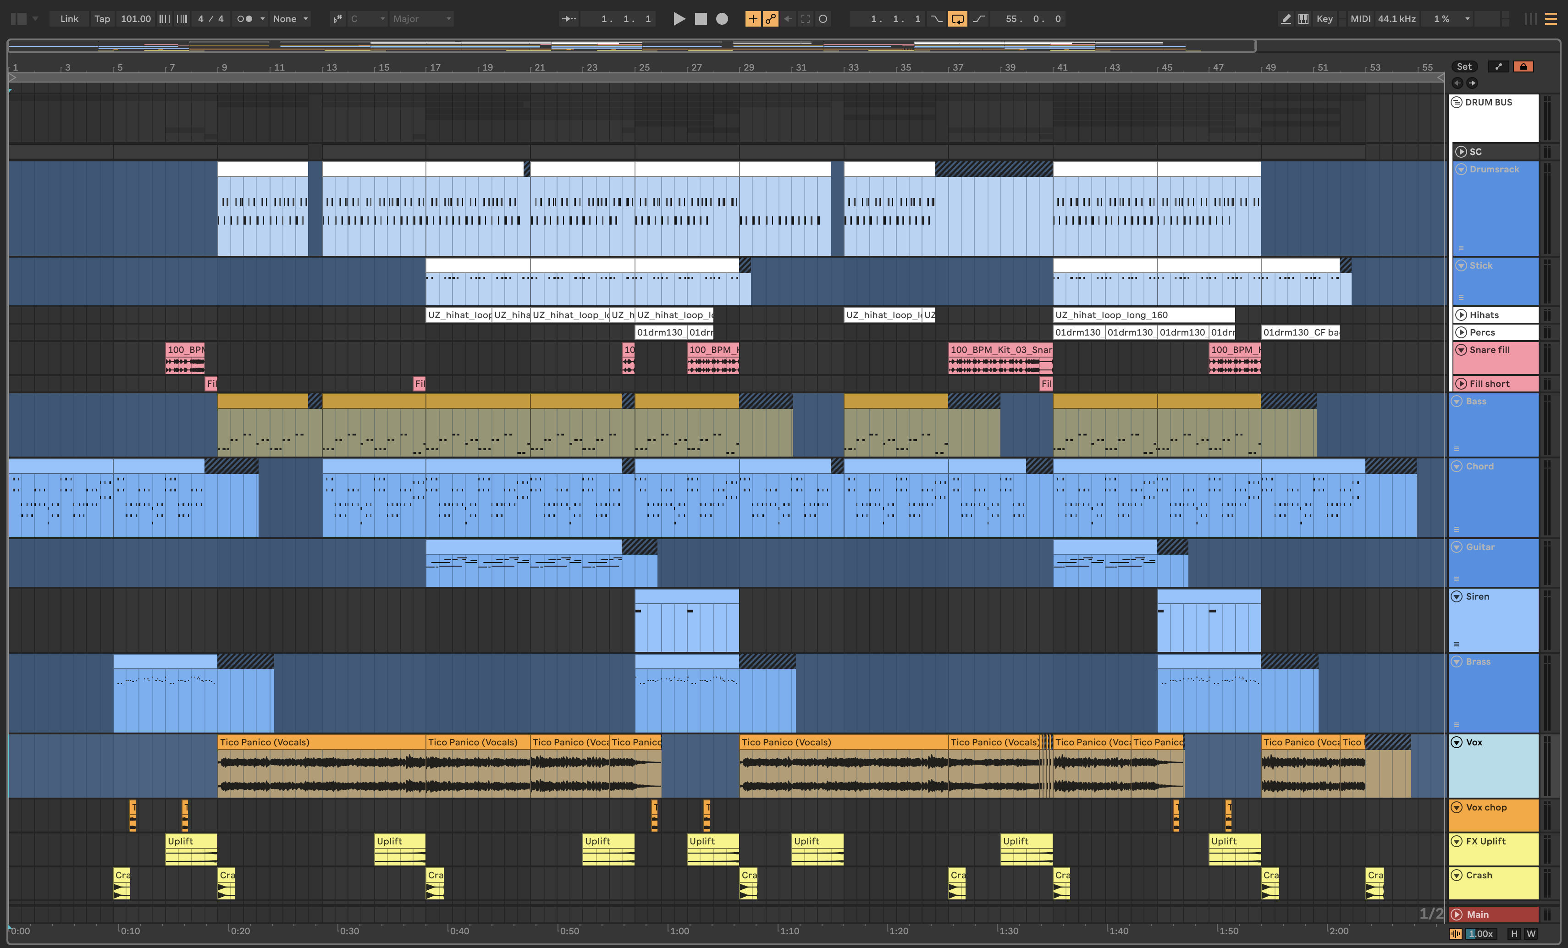Click the W width optimize button

tap(1531, 934)
